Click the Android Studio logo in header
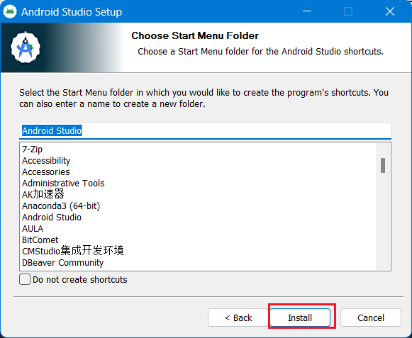 click(x=26, y=47)
